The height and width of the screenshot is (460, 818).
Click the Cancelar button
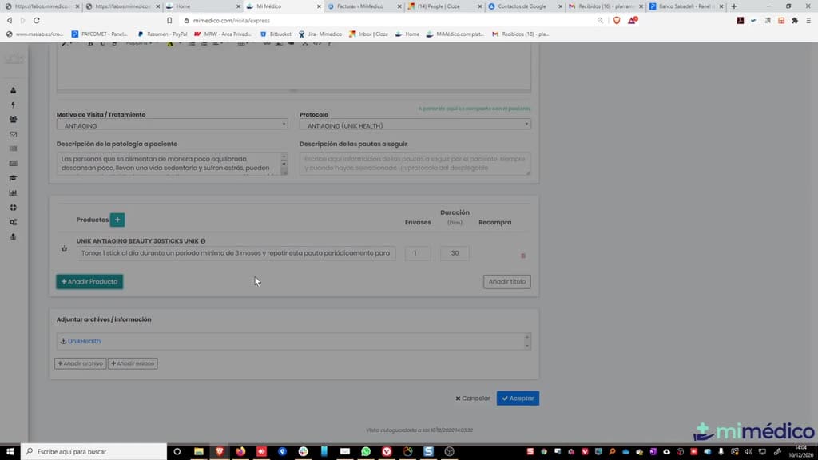click(x=473, y=399)
